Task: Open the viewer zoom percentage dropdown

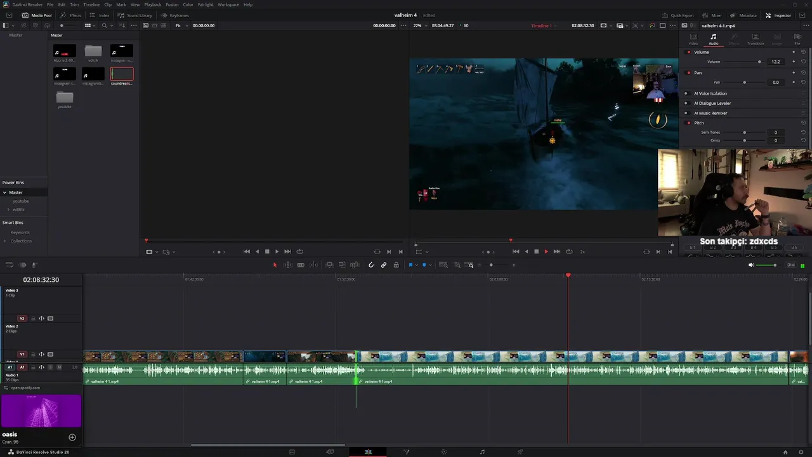Action: click(x=419, y=25)
